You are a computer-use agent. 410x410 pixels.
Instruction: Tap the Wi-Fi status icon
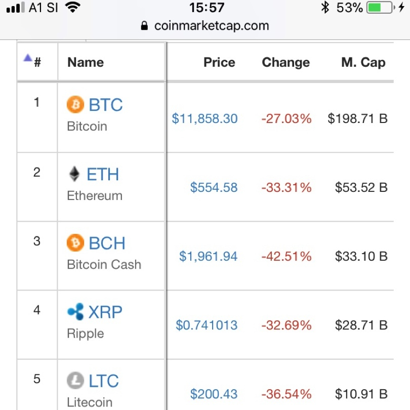coord(73,7)
